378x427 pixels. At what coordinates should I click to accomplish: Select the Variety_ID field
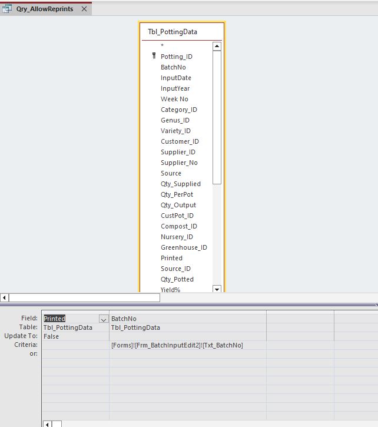coord(175,131)
